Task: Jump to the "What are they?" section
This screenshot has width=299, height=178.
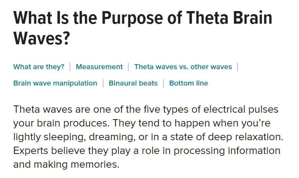Action: (39, 67)
